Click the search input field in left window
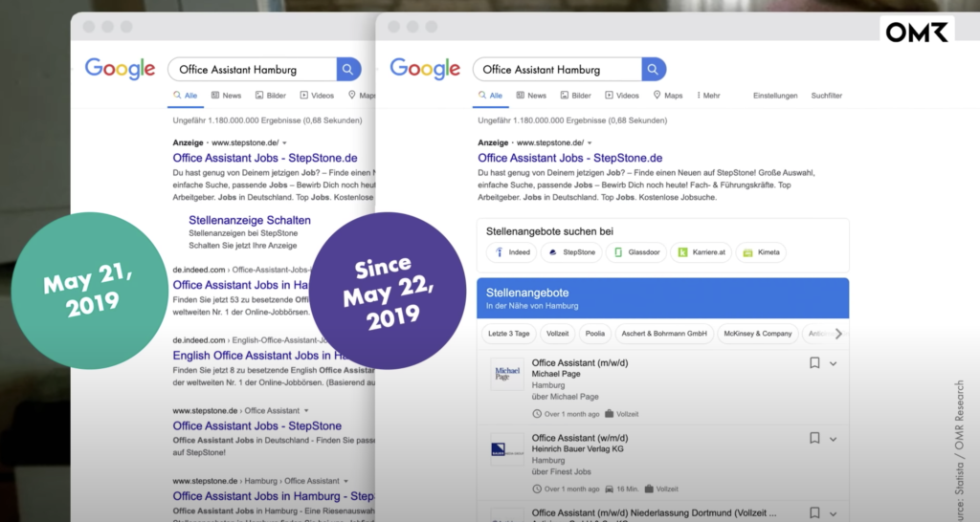Viewport: 980px width, 522px height. [253, 69]
